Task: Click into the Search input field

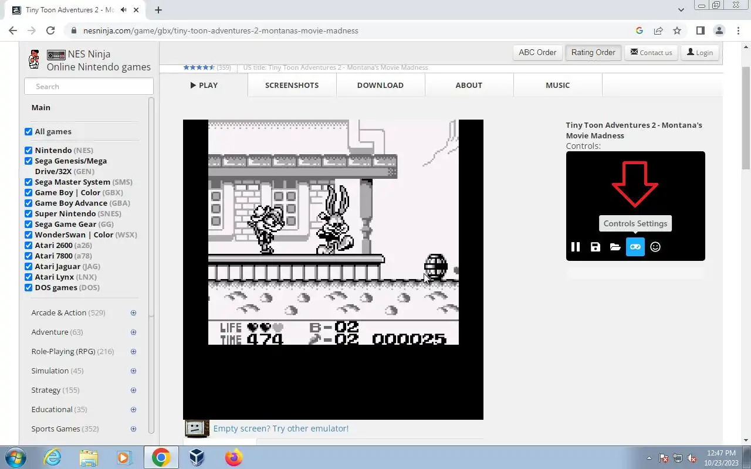Action: (89, 86)
